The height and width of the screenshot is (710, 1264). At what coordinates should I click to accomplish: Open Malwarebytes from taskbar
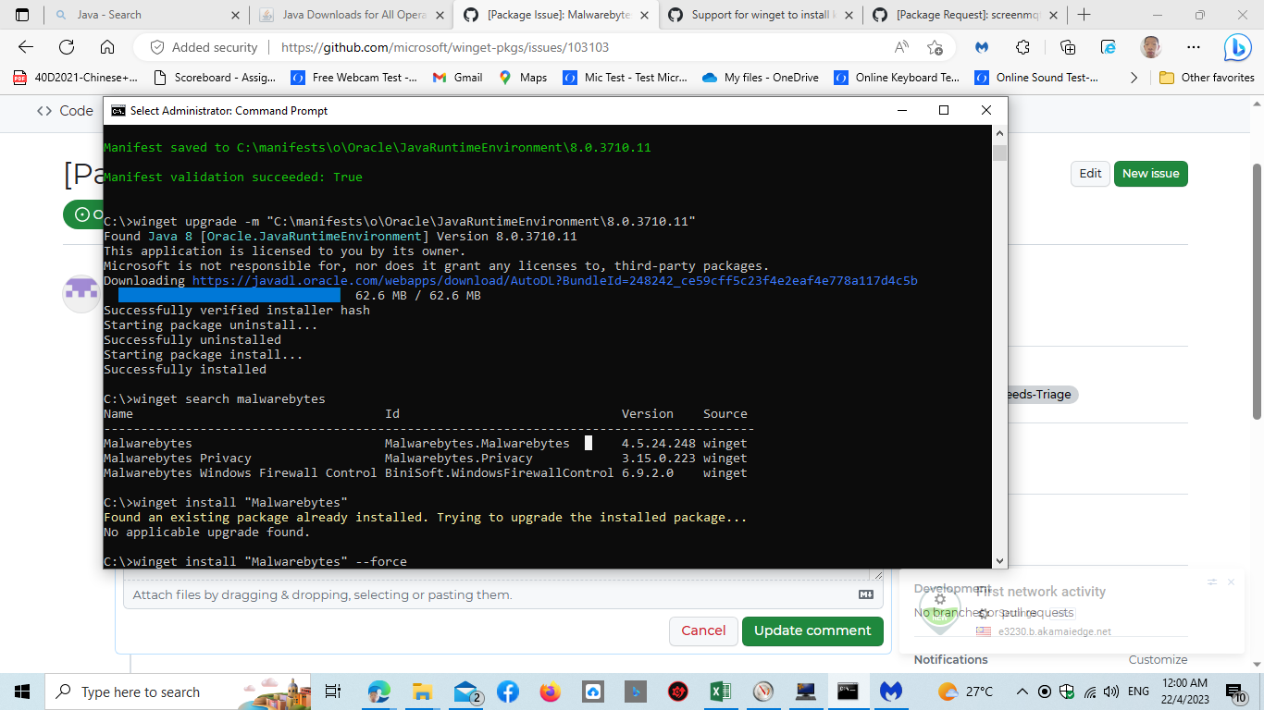click(x=890, y=692)
